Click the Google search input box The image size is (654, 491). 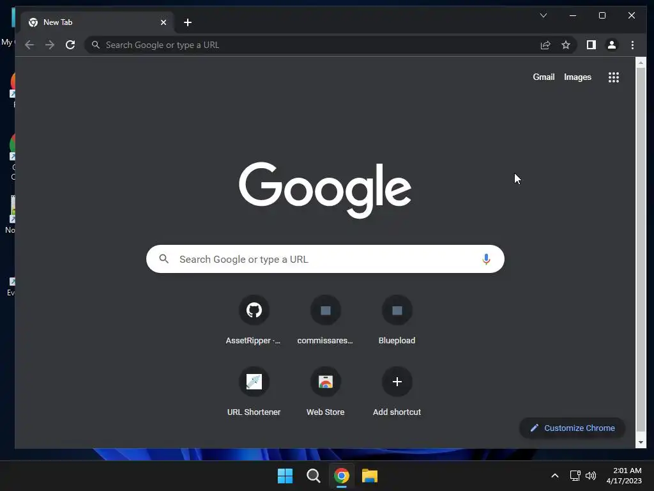point(325,259)
